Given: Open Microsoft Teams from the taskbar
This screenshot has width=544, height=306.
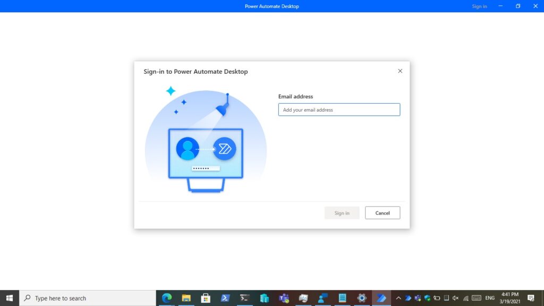Looking at the screenshot, I should pyautogui.click(x=284, y=298).
